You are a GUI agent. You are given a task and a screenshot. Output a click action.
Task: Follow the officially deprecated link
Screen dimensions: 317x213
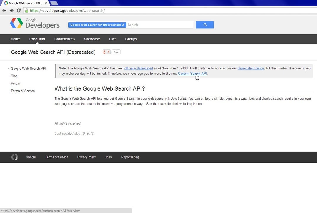click(139, 68)
